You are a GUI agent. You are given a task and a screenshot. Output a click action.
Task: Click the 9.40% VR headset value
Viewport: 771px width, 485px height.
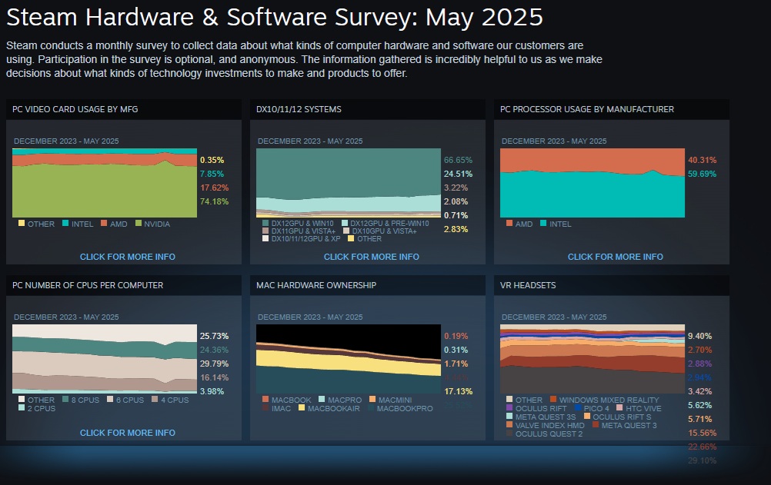[x=699, y=336]
